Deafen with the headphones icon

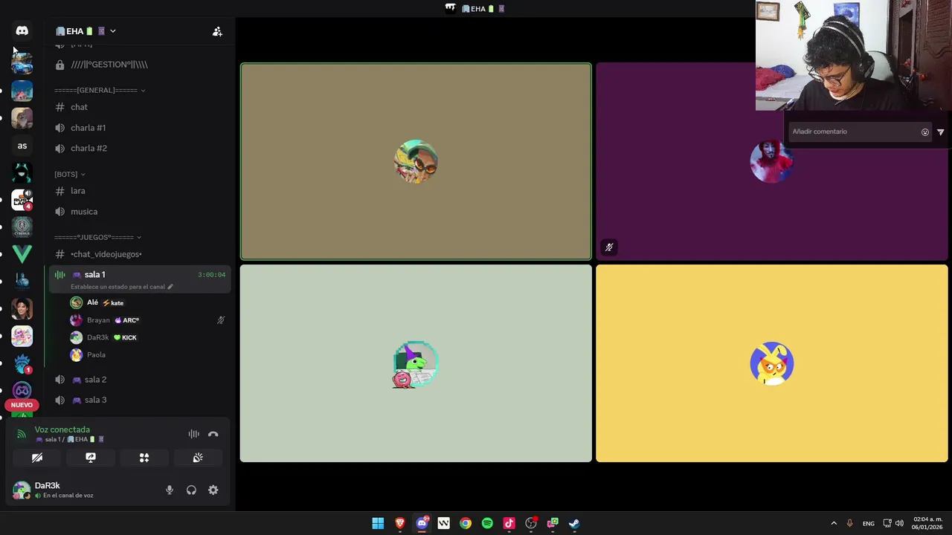[x=191, y=490]
